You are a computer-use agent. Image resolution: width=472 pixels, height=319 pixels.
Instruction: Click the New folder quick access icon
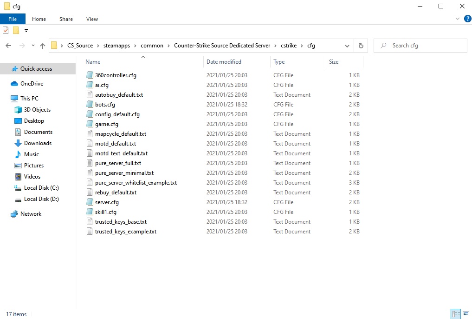pyautogui.click(x=16, y=30)
